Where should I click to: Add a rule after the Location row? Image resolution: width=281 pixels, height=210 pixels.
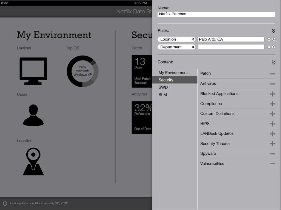274,39
